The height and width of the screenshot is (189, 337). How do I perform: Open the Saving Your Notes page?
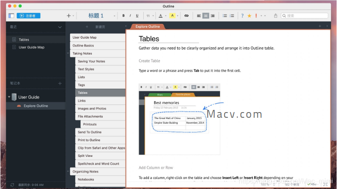pos(101,61)
